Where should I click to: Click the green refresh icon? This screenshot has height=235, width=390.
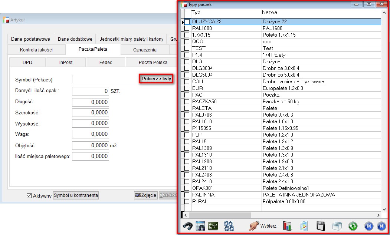click(353, 226)
